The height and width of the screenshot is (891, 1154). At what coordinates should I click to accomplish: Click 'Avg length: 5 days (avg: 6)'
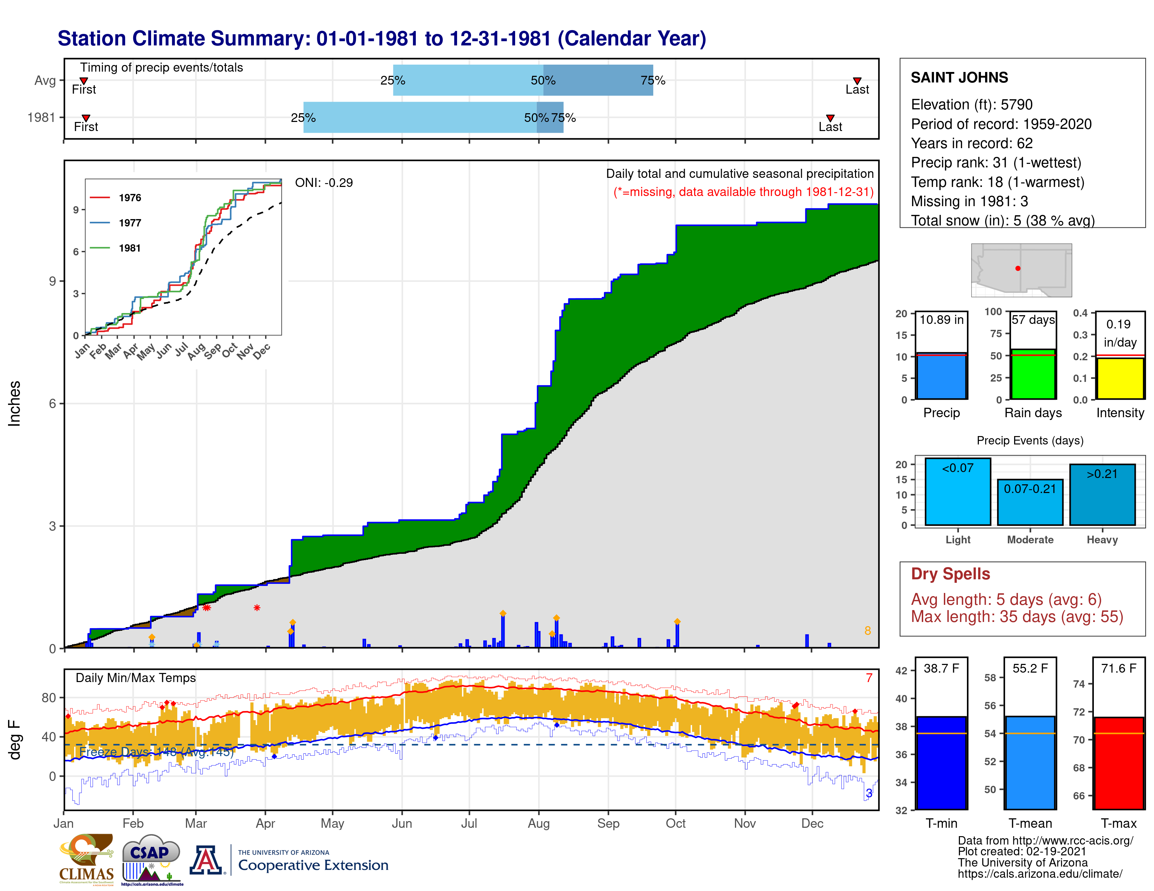pos(1006,600)
